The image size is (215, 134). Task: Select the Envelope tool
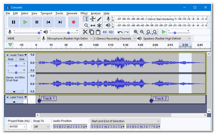93,19
